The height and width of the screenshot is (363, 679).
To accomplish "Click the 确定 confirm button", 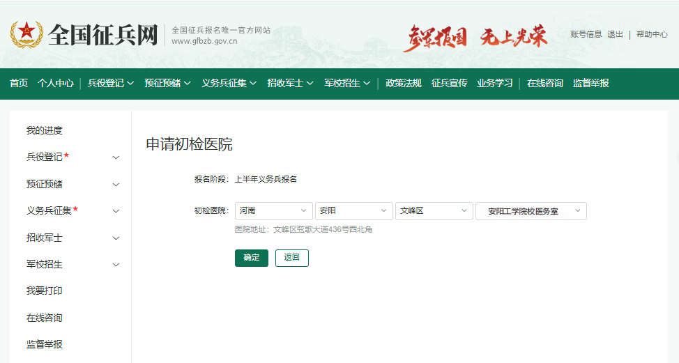I will click(x=251, y=258).
